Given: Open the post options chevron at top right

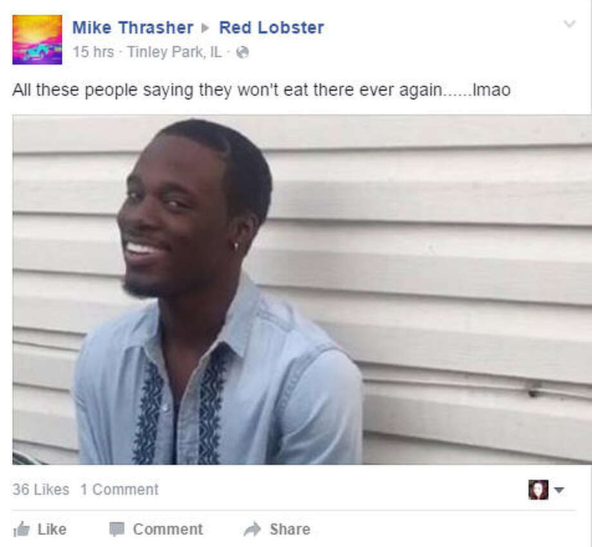Looking at the screenshot, I should coord(569,24).
